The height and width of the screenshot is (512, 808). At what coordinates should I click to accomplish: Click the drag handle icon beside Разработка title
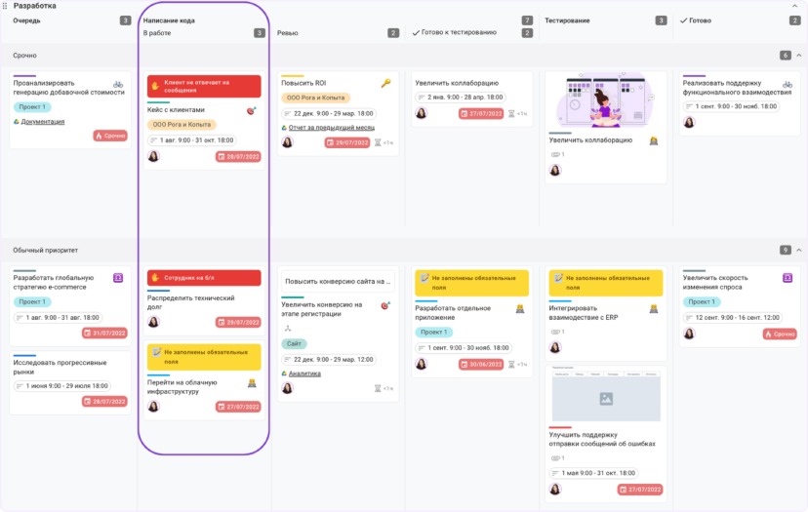pos(5,6)
